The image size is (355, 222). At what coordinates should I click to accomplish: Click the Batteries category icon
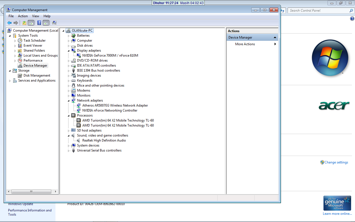click(x=73, y=36)
